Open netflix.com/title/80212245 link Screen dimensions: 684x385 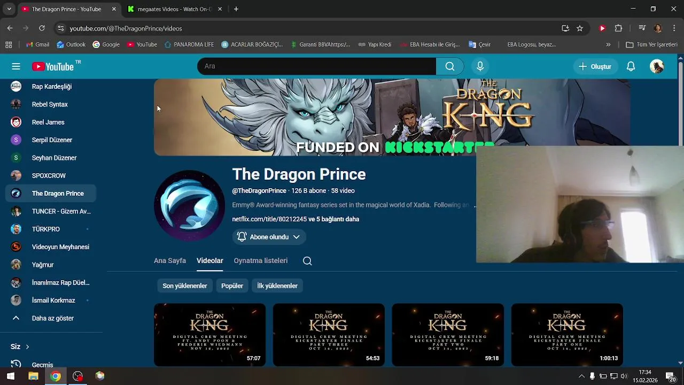[269, 219]
